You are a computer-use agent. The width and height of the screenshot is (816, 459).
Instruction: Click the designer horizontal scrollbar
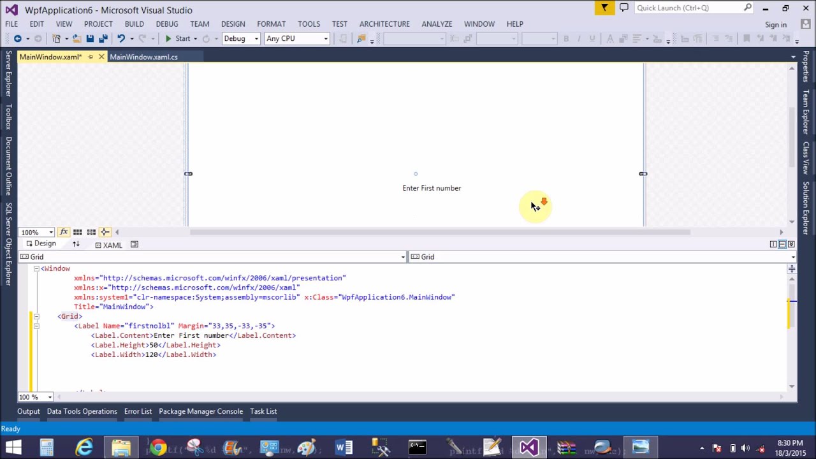coord(440,232)
